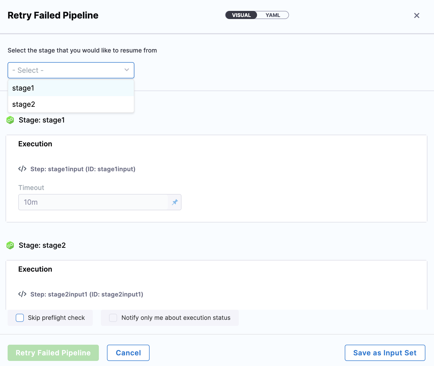The width and height of the screenshot is (434, 366).
Task: Click code icon beside stage2input1 step
Action: [x=22, y=294]
